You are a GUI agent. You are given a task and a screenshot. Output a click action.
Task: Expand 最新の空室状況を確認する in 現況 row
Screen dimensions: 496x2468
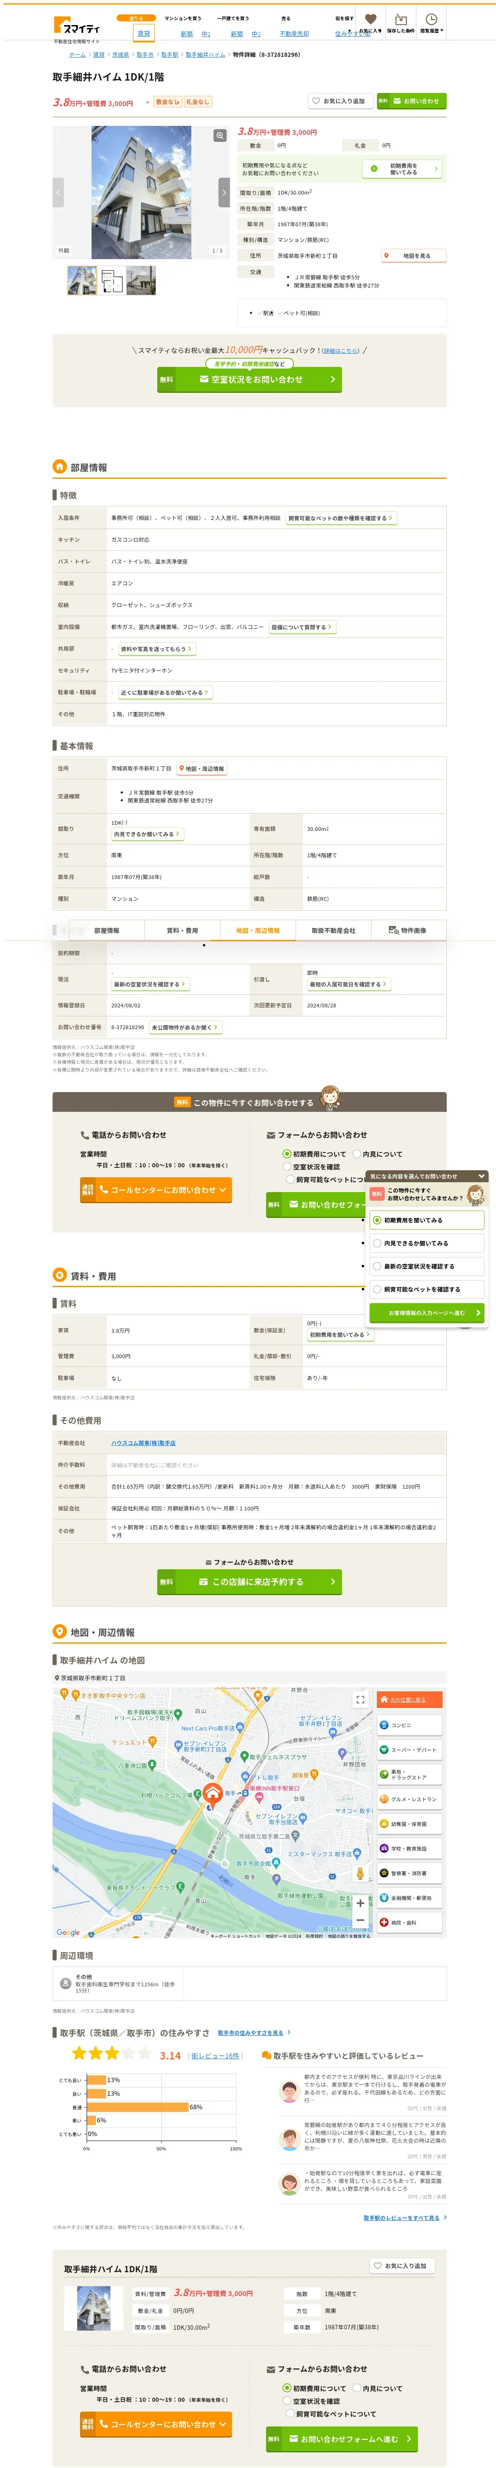(149, 984)
